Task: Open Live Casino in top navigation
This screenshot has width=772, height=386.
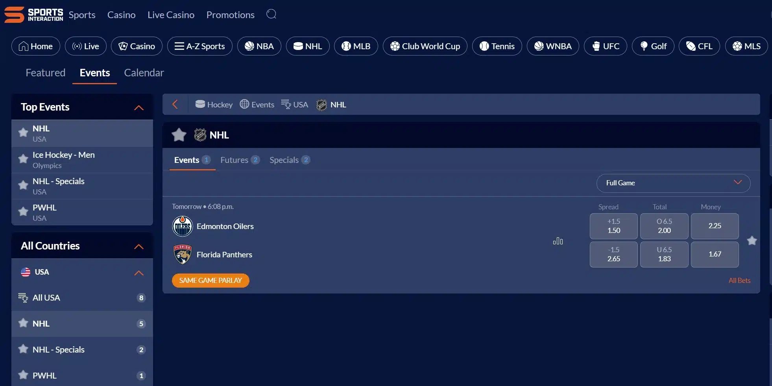Action: [171, 15]
